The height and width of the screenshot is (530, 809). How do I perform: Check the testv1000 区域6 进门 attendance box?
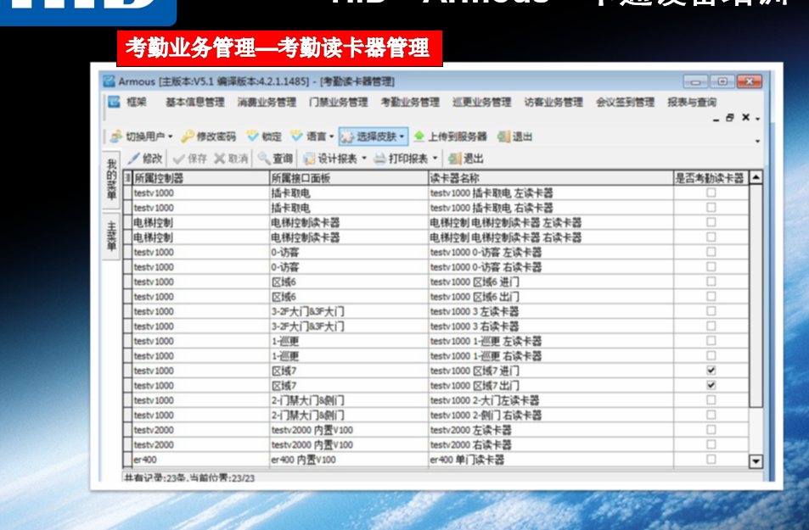pos(711,282)
